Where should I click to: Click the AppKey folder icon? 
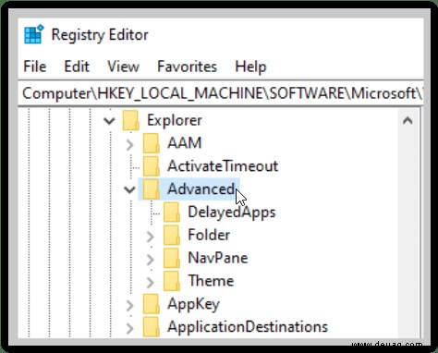point(152,304)
